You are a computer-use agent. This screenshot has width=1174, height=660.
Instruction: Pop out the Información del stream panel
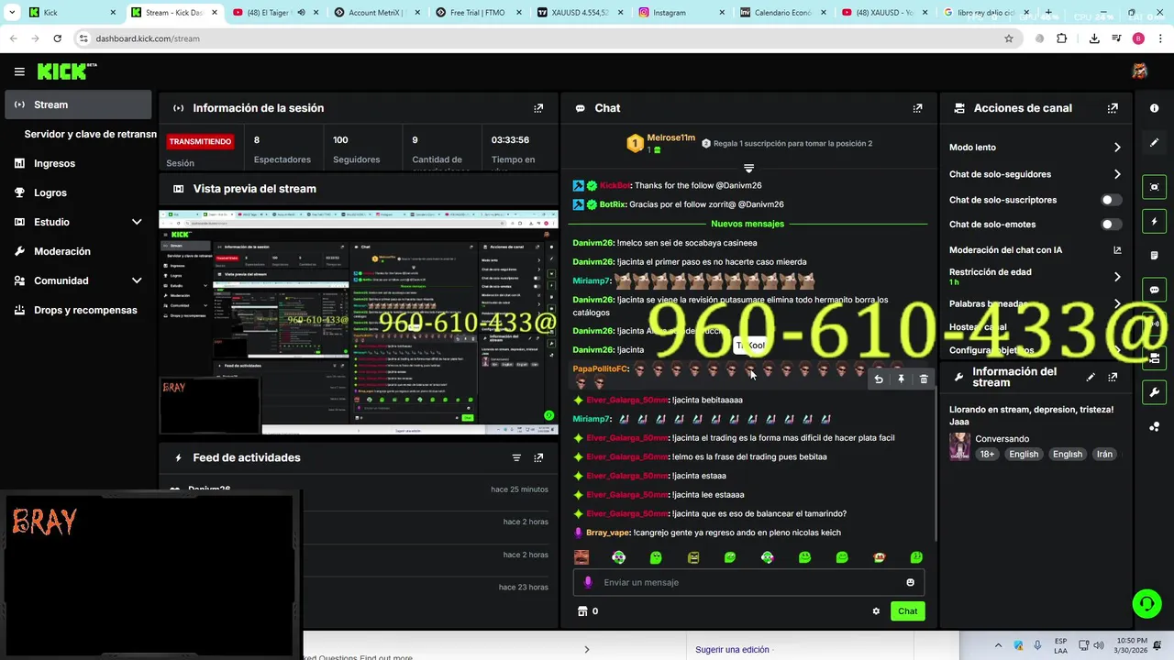coord(1113,377)
